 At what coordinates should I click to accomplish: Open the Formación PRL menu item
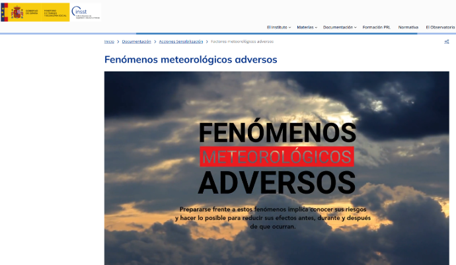[x=377, y=27]
